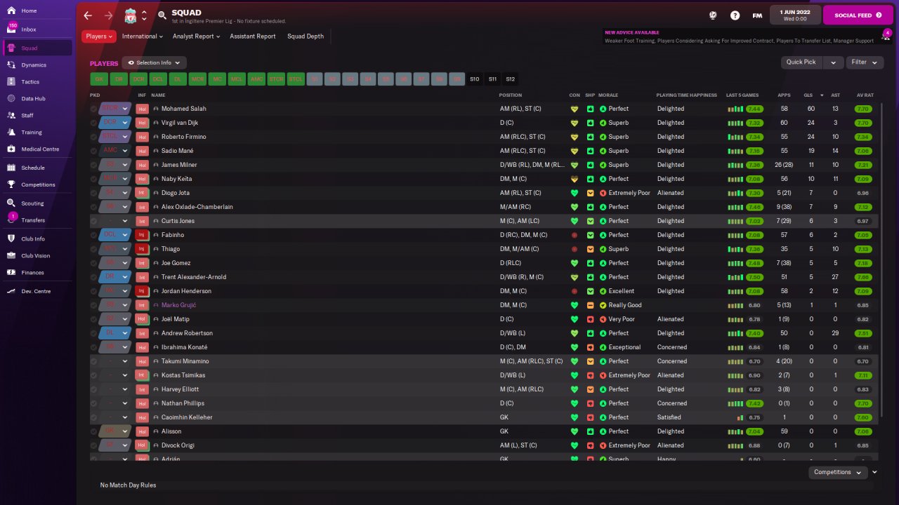This screenshot has height=505, width=899.
Task: Click Fabinho's Inj injury badge
Action: pyautogui.click(x=142, y=235)
